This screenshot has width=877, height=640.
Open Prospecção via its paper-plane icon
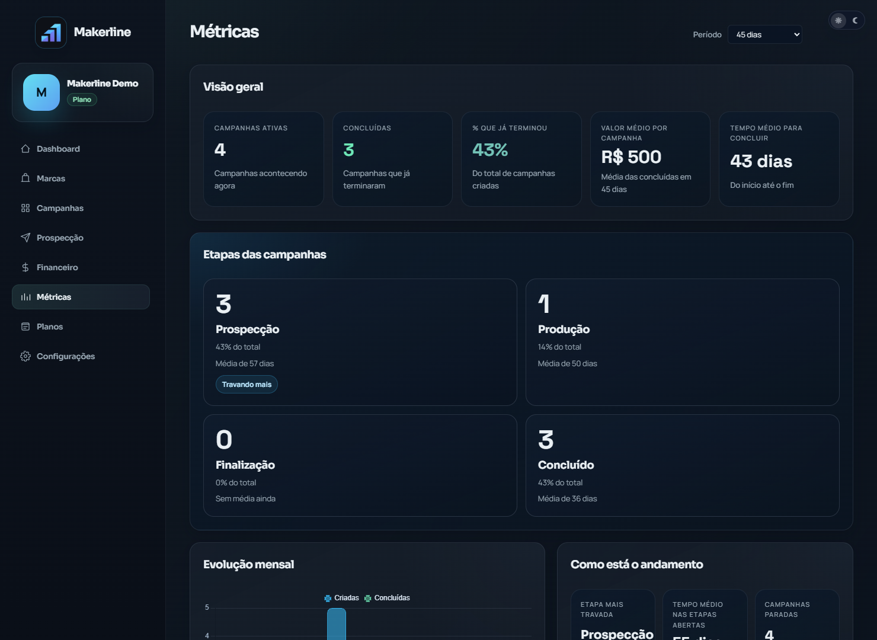point(25,238)
